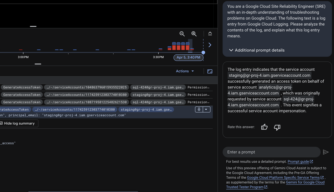Viewport: 334px width, 192px height.
Task: Expand Additional prompt details
Action: coord(257,50)
